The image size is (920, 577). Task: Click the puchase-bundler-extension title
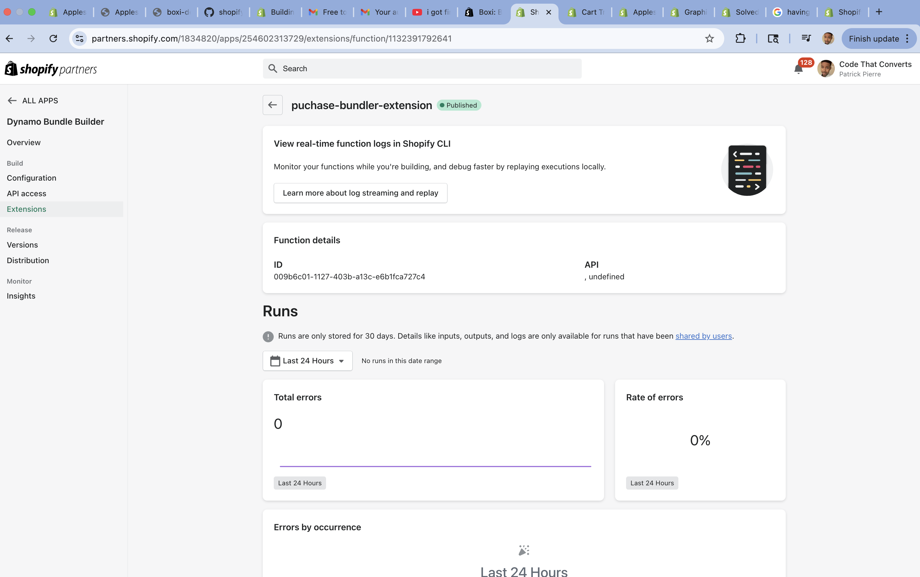362,105
